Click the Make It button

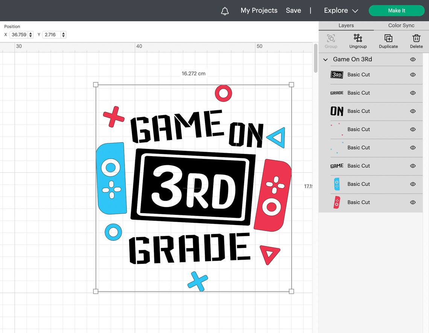click(396, 11)
